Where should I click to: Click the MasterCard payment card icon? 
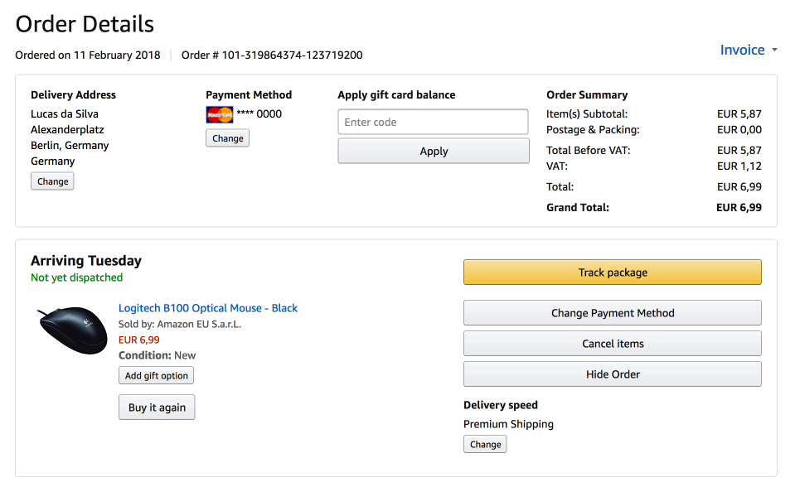[x=220, y=114]
